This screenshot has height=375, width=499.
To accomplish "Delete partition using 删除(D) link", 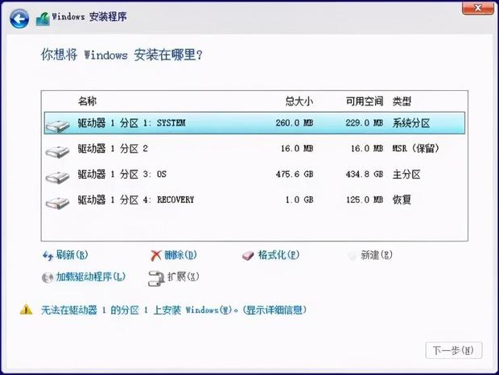I will coord(180,255).
